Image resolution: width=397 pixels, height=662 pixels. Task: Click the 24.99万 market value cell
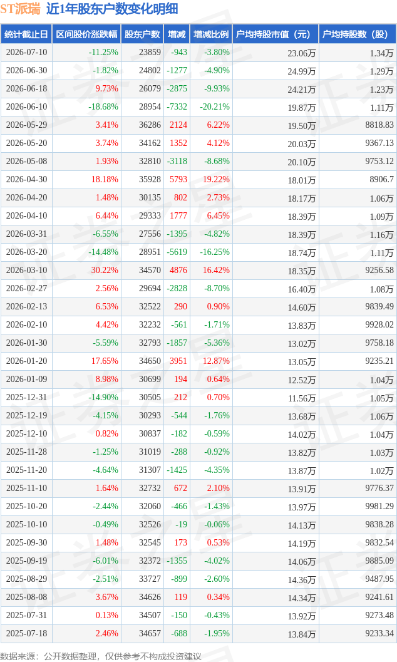pos(302,71)
